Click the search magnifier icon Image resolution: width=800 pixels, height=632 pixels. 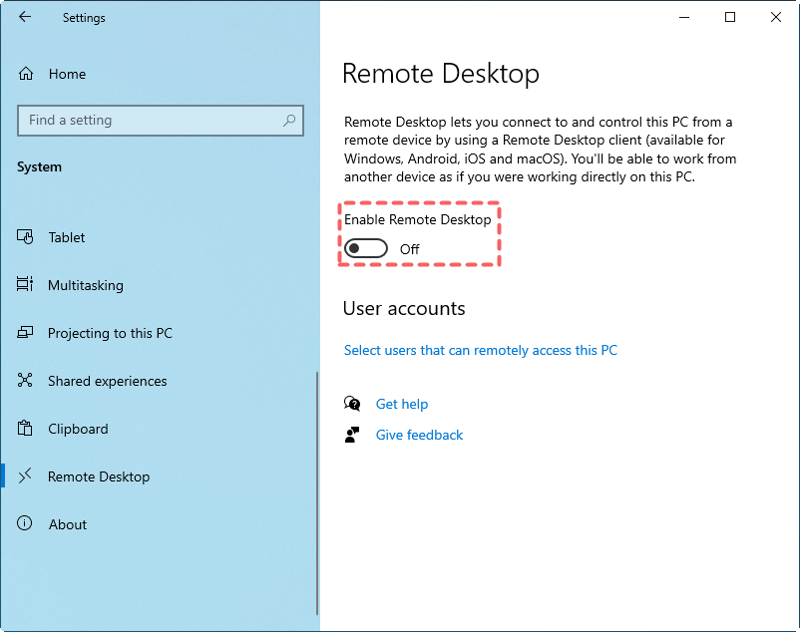(289, 121)
